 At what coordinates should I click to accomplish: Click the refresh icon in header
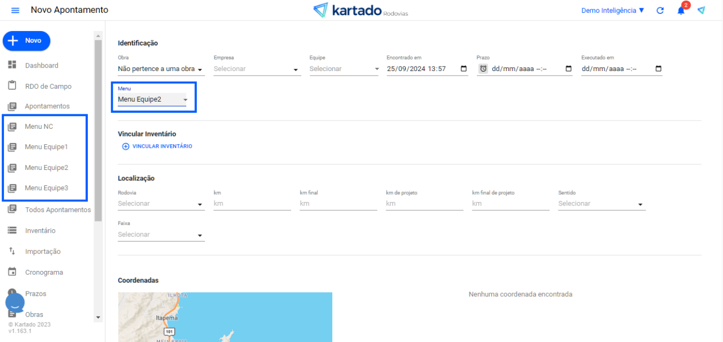tap(660, 11)
